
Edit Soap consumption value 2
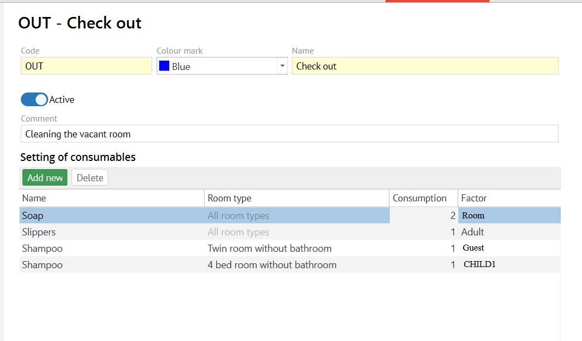(x=423, y=216)
